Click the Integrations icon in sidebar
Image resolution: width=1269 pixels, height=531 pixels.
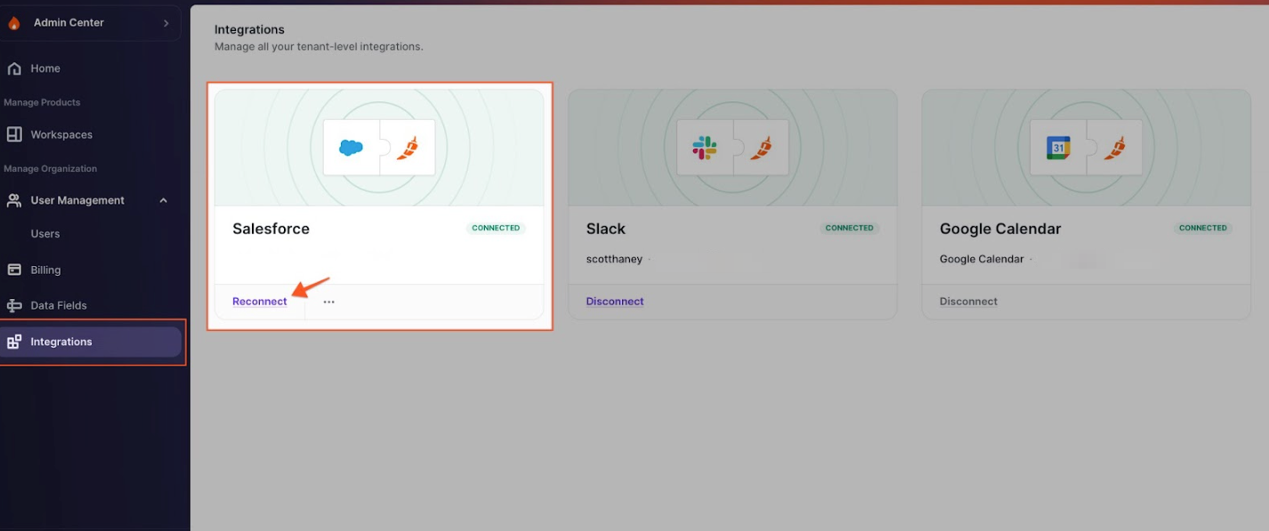14,342
